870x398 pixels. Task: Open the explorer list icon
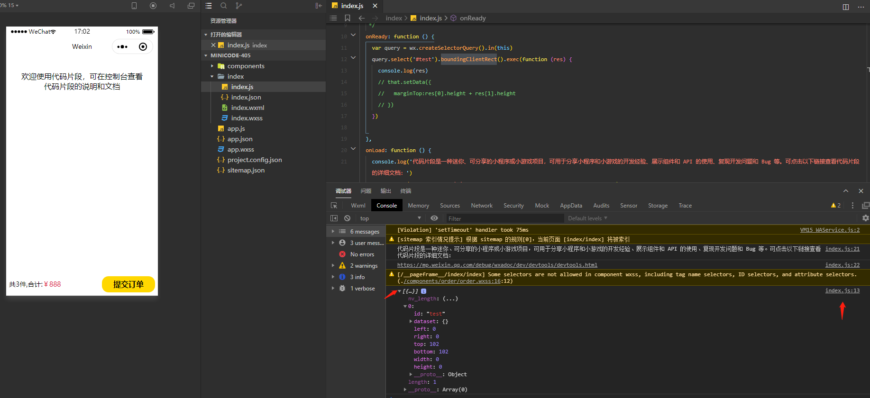(x=209, y=6)
